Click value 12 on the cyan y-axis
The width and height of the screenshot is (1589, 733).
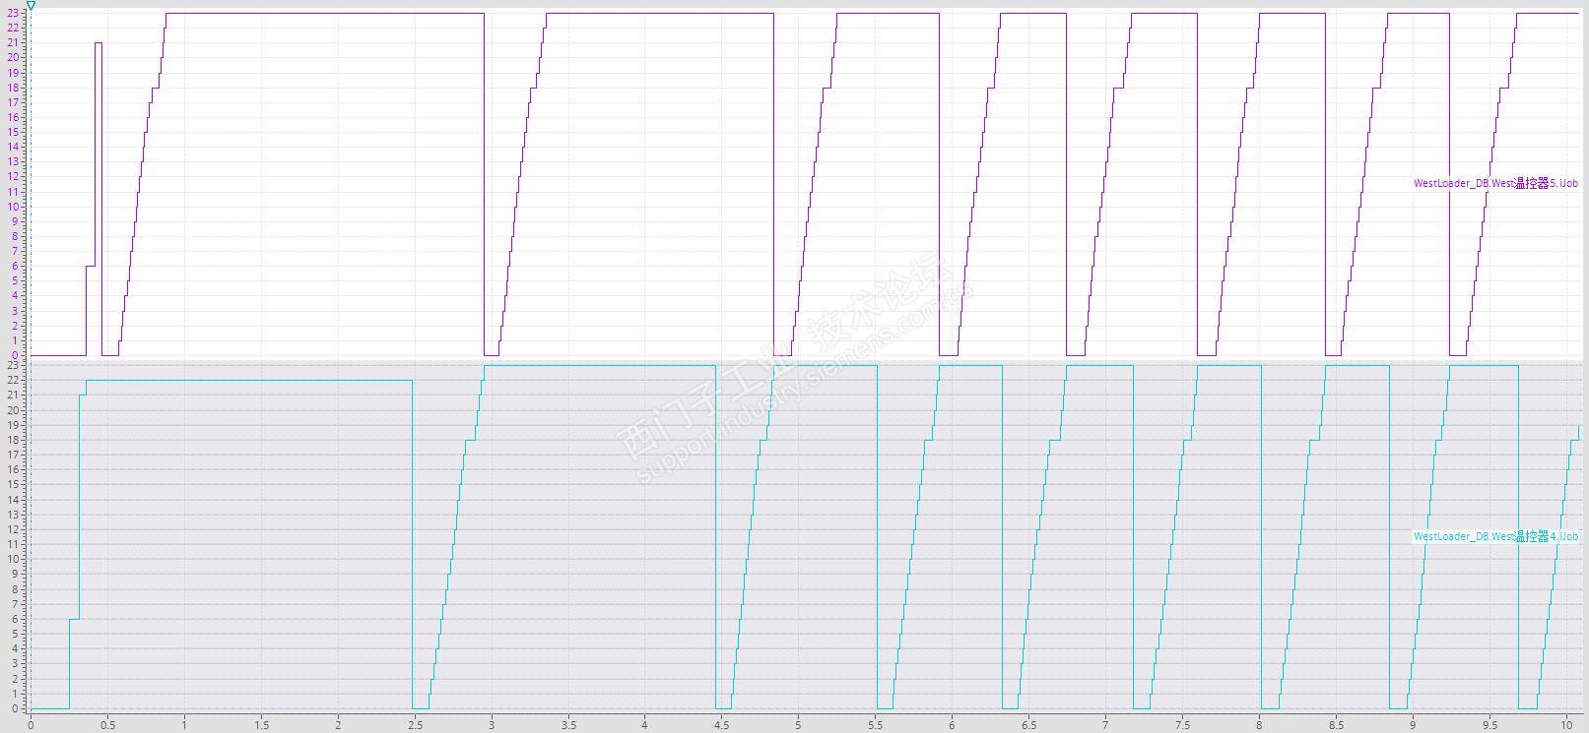click(x=13, y=529)
